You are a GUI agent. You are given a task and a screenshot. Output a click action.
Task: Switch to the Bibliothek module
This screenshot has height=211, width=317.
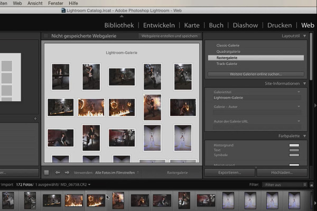tap(119, 25)
